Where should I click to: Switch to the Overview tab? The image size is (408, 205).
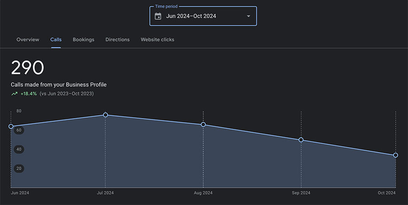pos(28,39)
